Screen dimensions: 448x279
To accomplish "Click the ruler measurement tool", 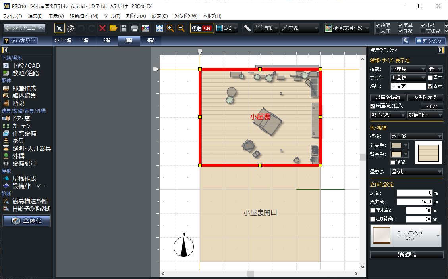I will (x=247, y=28).
